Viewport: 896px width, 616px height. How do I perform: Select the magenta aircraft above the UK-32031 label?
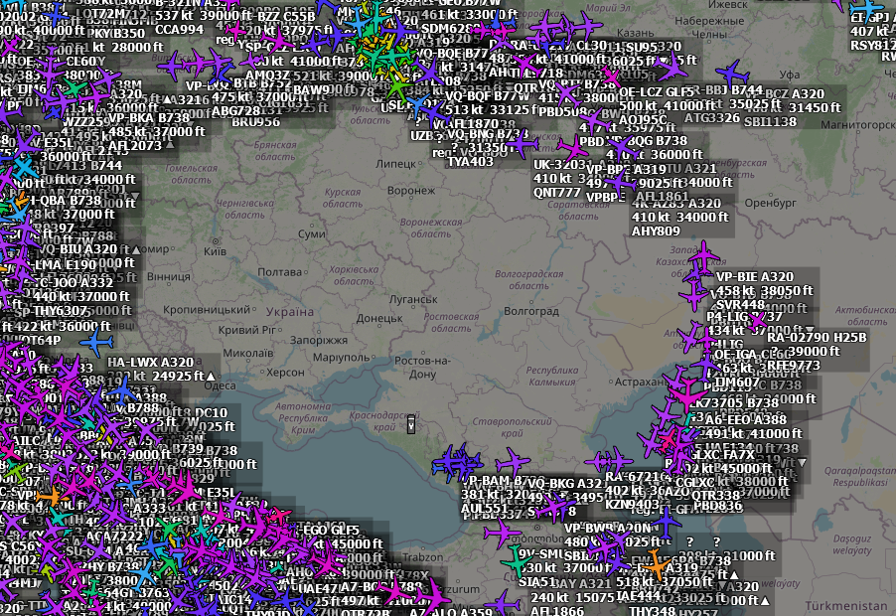(x=572, y=149)
